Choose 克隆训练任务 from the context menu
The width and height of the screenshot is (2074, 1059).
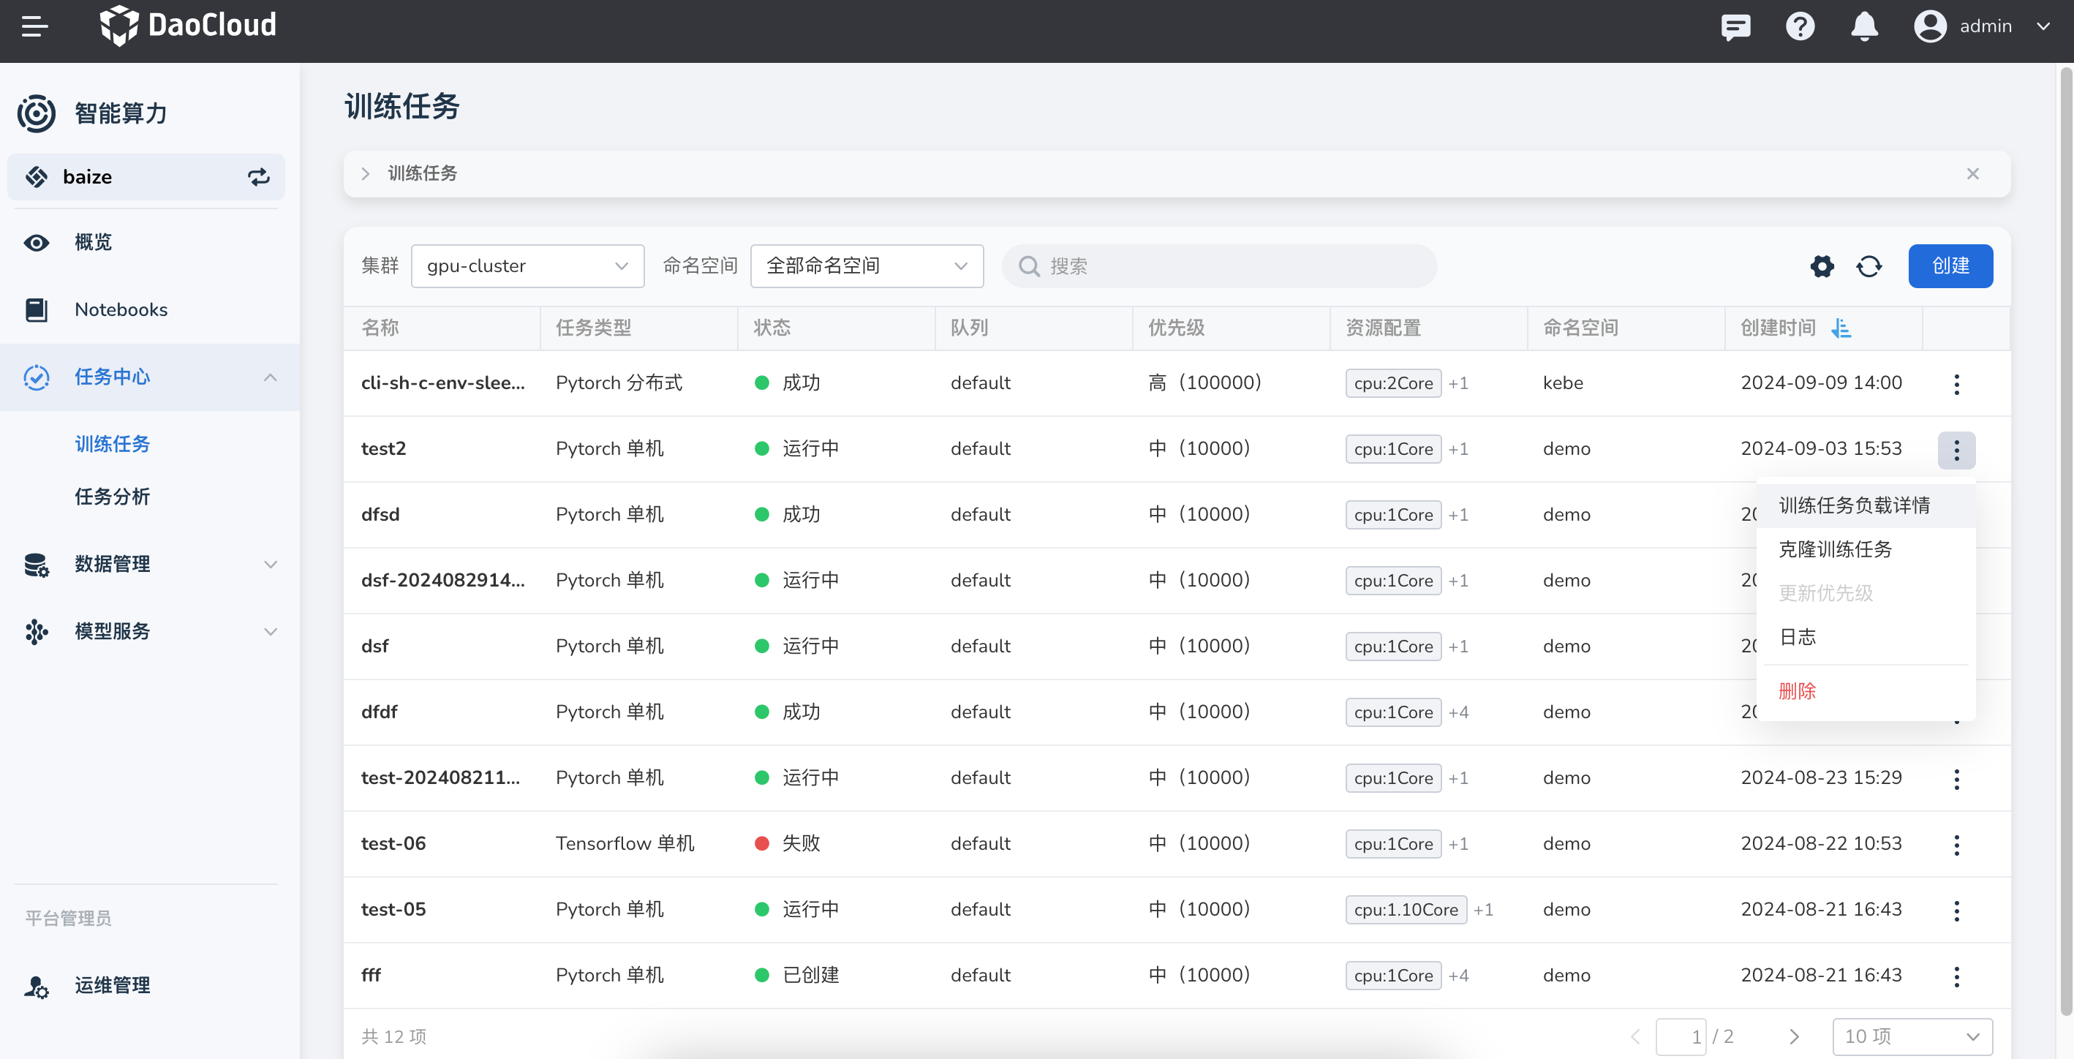1866,549
